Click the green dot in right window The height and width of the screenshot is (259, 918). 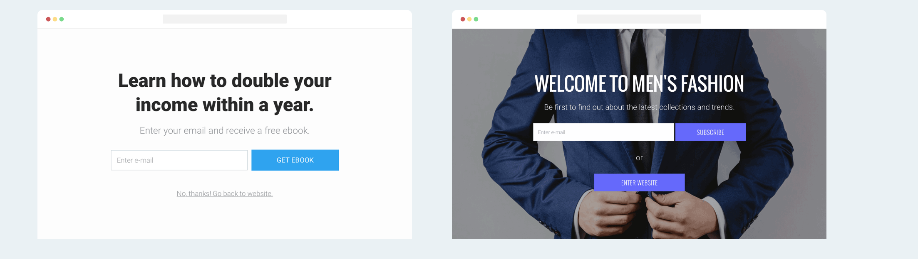click(x=476, y=19)
